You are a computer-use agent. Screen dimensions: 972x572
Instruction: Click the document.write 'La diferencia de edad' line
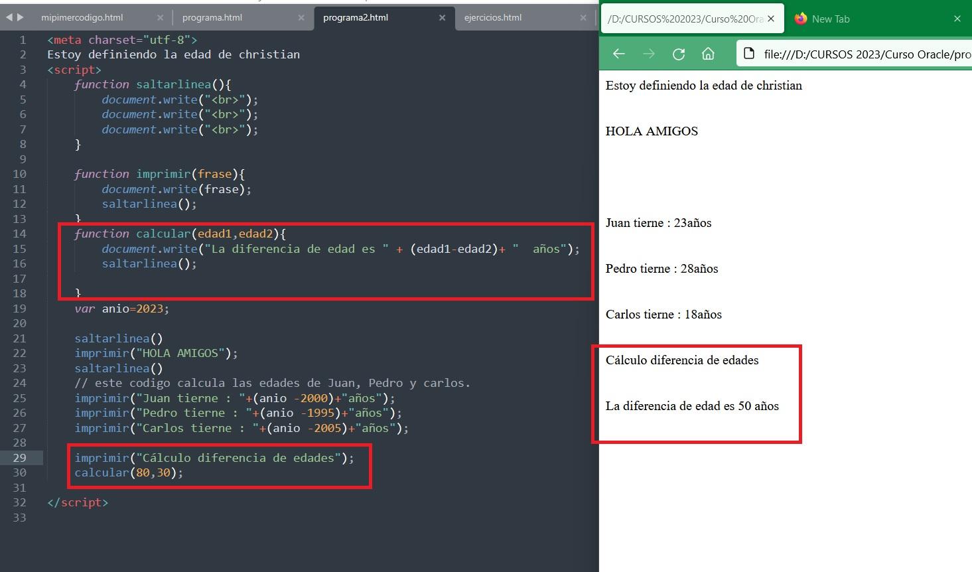pos(340,249)
